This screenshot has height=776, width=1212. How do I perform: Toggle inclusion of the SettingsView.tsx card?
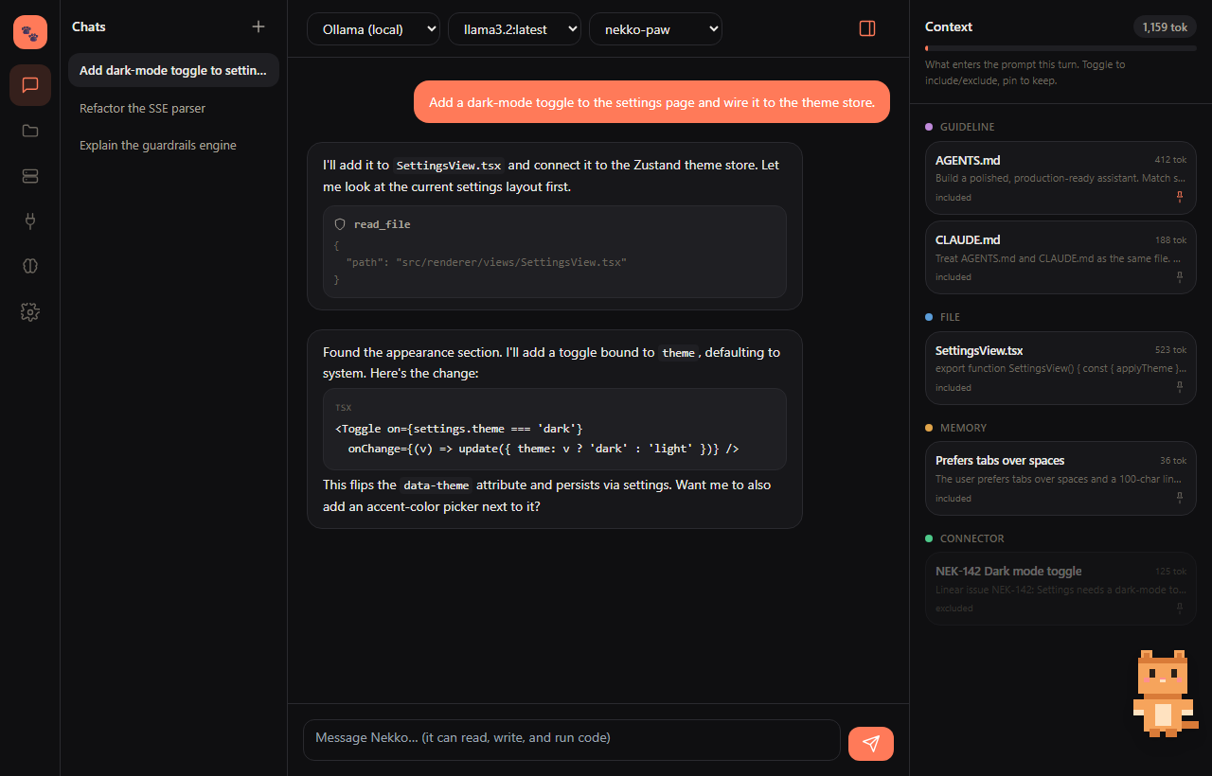click(x=954, y=388)
